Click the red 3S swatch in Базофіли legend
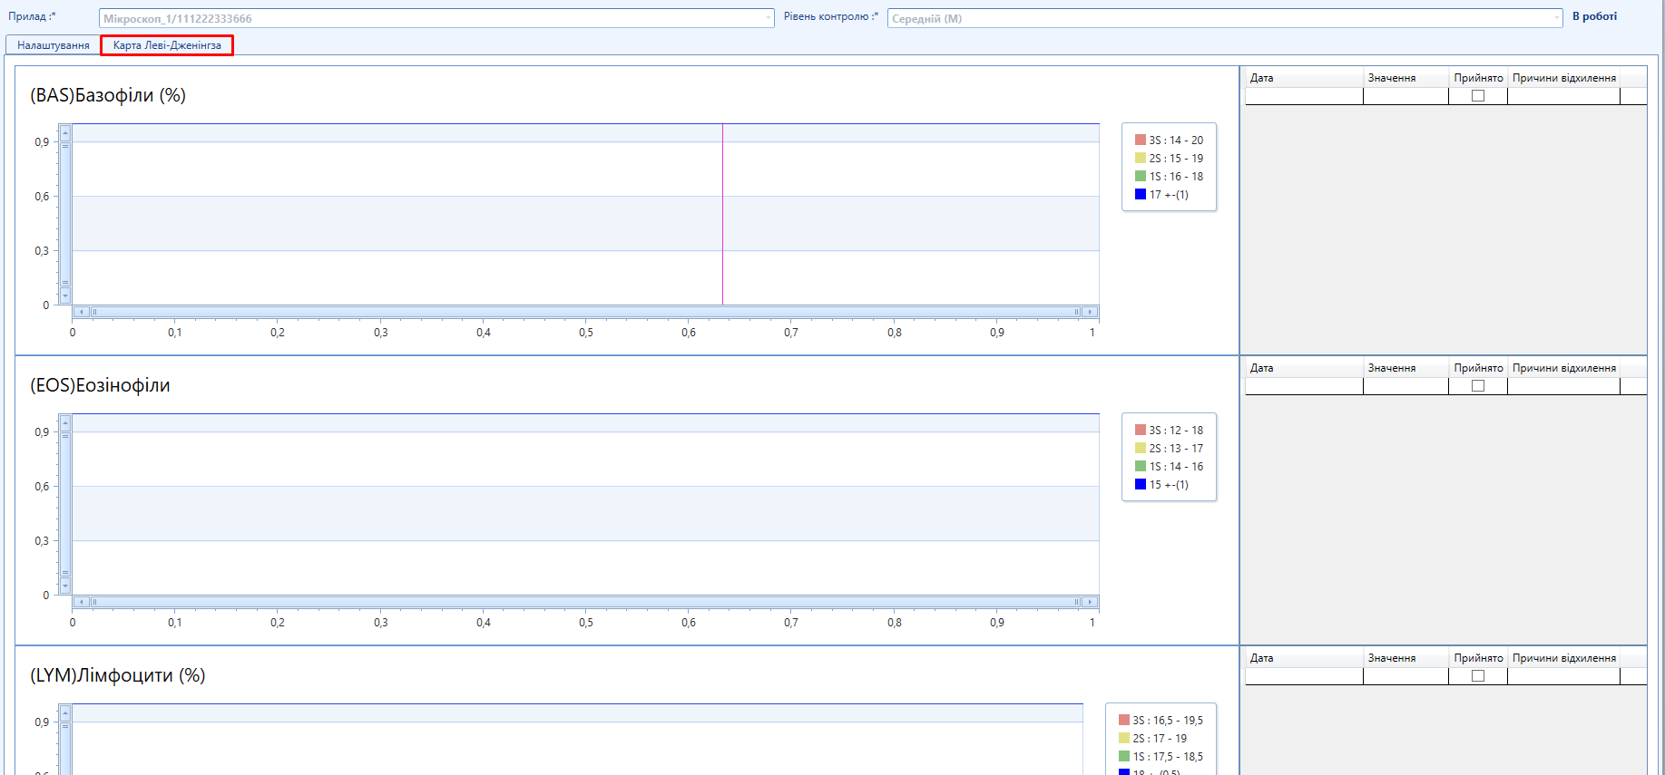The image size is (1665, 775). pos(1141,140)
